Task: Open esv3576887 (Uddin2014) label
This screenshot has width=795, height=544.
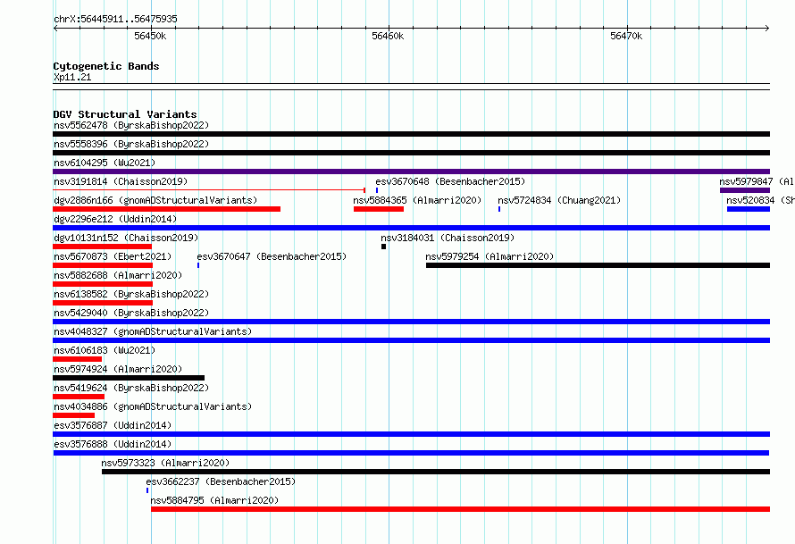Action: point(113,425)
